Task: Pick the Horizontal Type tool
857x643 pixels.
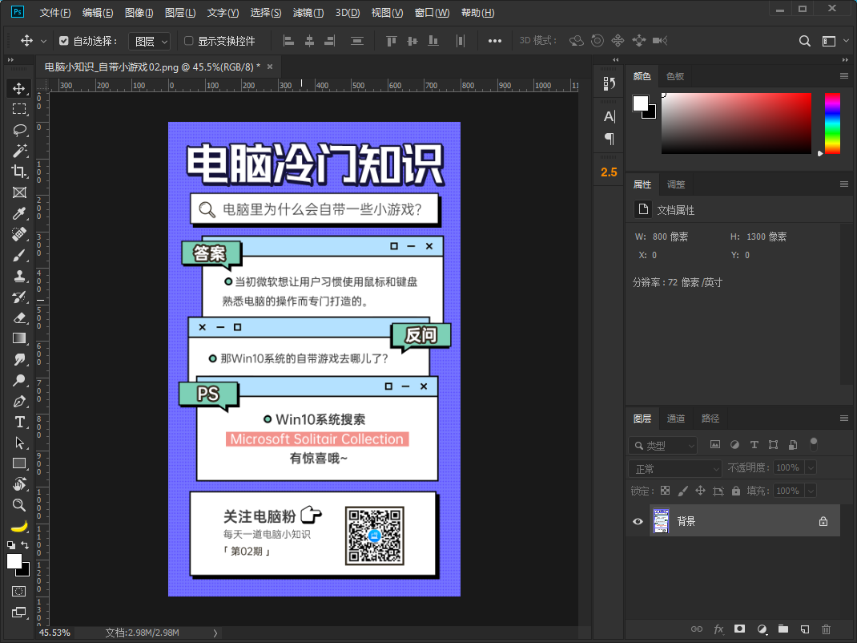Action: [x=19, y=422]
